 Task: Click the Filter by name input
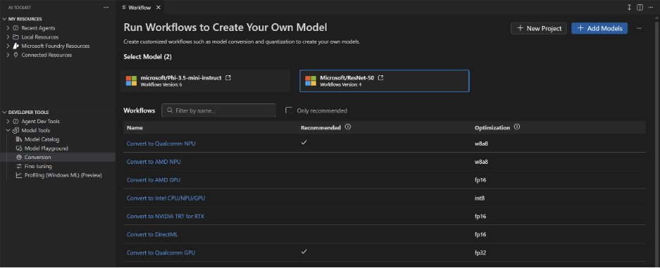point(219,110)
